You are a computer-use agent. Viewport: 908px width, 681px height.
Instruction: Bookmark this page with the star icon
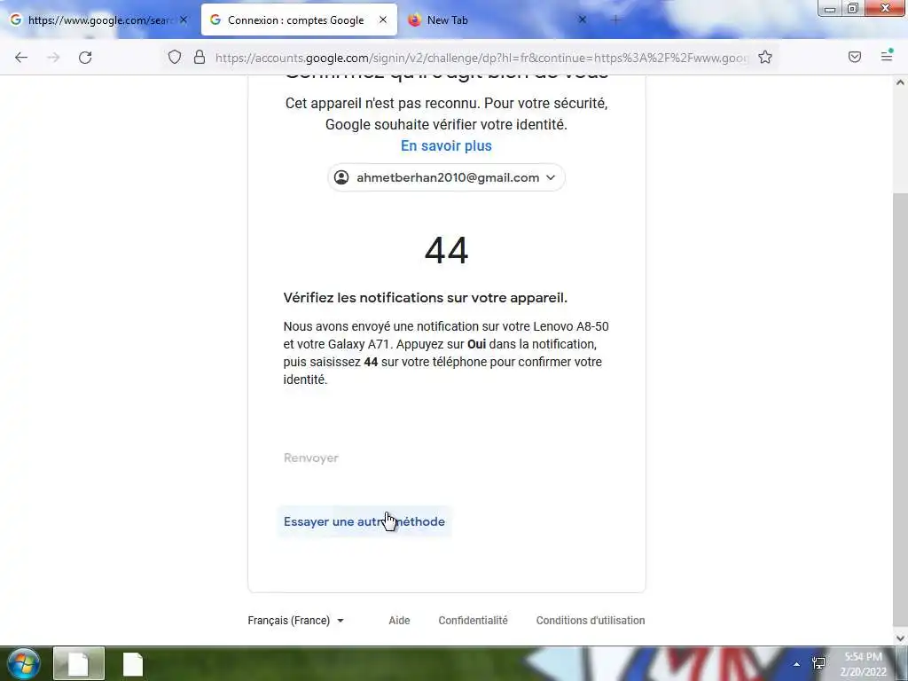(765, 57)
